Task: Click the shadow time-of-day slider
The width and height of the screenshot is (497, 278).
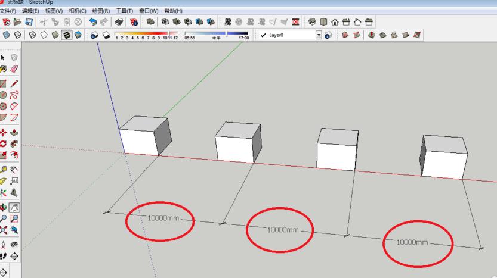Action: click(x=216, y=33)
